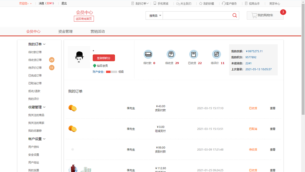Click the 返回商城首页 button
305x172 pixels.
tap(84, 19)
